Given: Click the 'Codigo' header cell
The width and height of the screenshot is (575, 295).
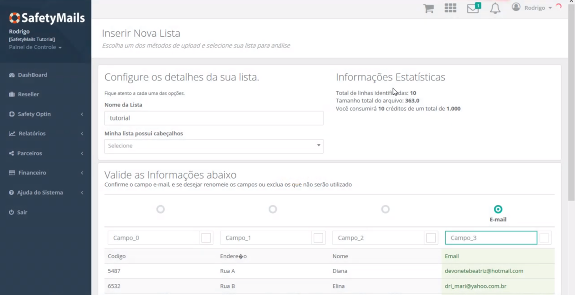Looking at the screenshot, I should (117, 256).
